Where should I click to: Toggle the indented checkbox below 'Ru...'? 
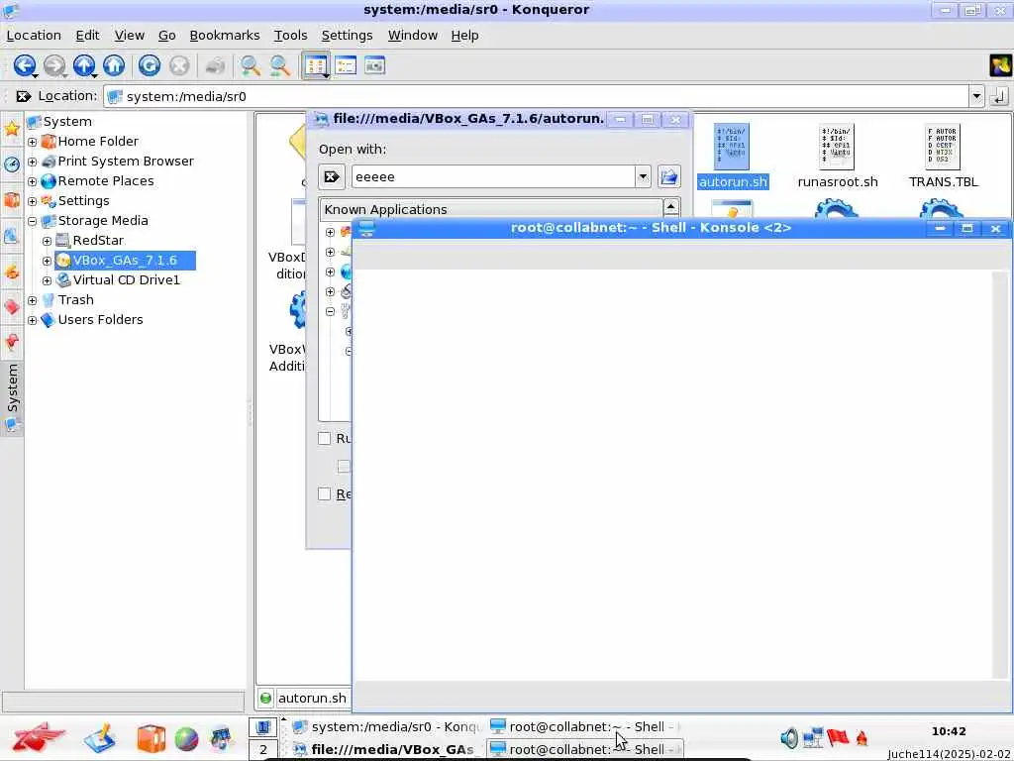[344, 467]
